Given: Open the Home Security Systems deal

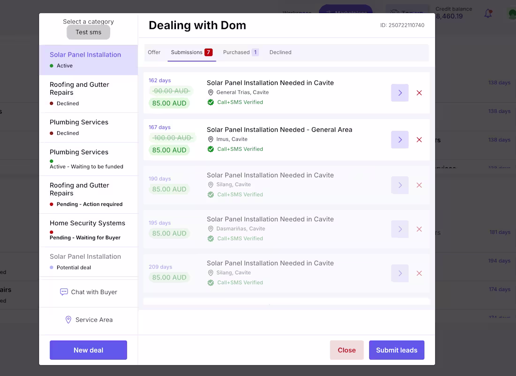Looking at the screenshot, I should pyautogui.click(x=88, y=230).
